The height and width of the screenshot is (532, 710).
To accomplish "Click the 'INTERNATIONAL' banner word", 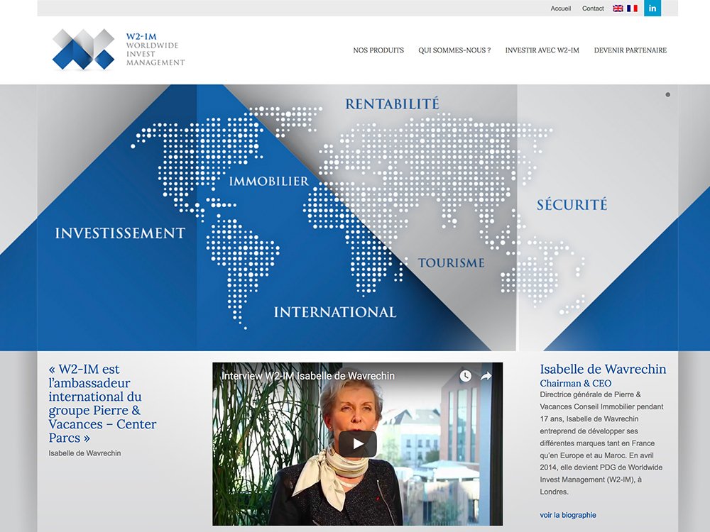I will pos(335,312).
